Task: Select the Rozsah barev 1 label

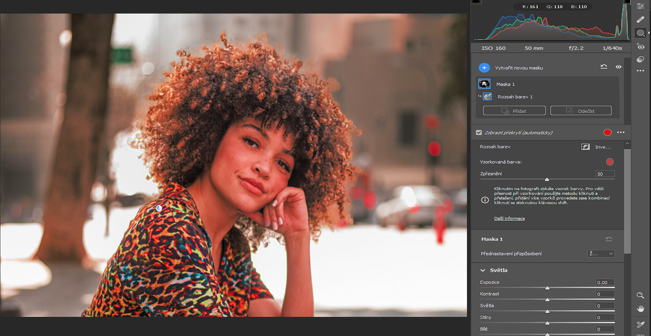Action: coord(515,97)
